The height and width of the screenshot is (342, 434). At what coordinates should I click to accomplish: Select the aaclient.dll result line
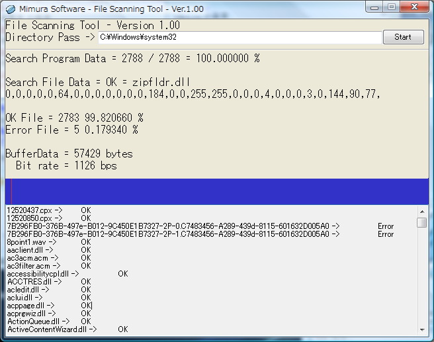[49, 250]
